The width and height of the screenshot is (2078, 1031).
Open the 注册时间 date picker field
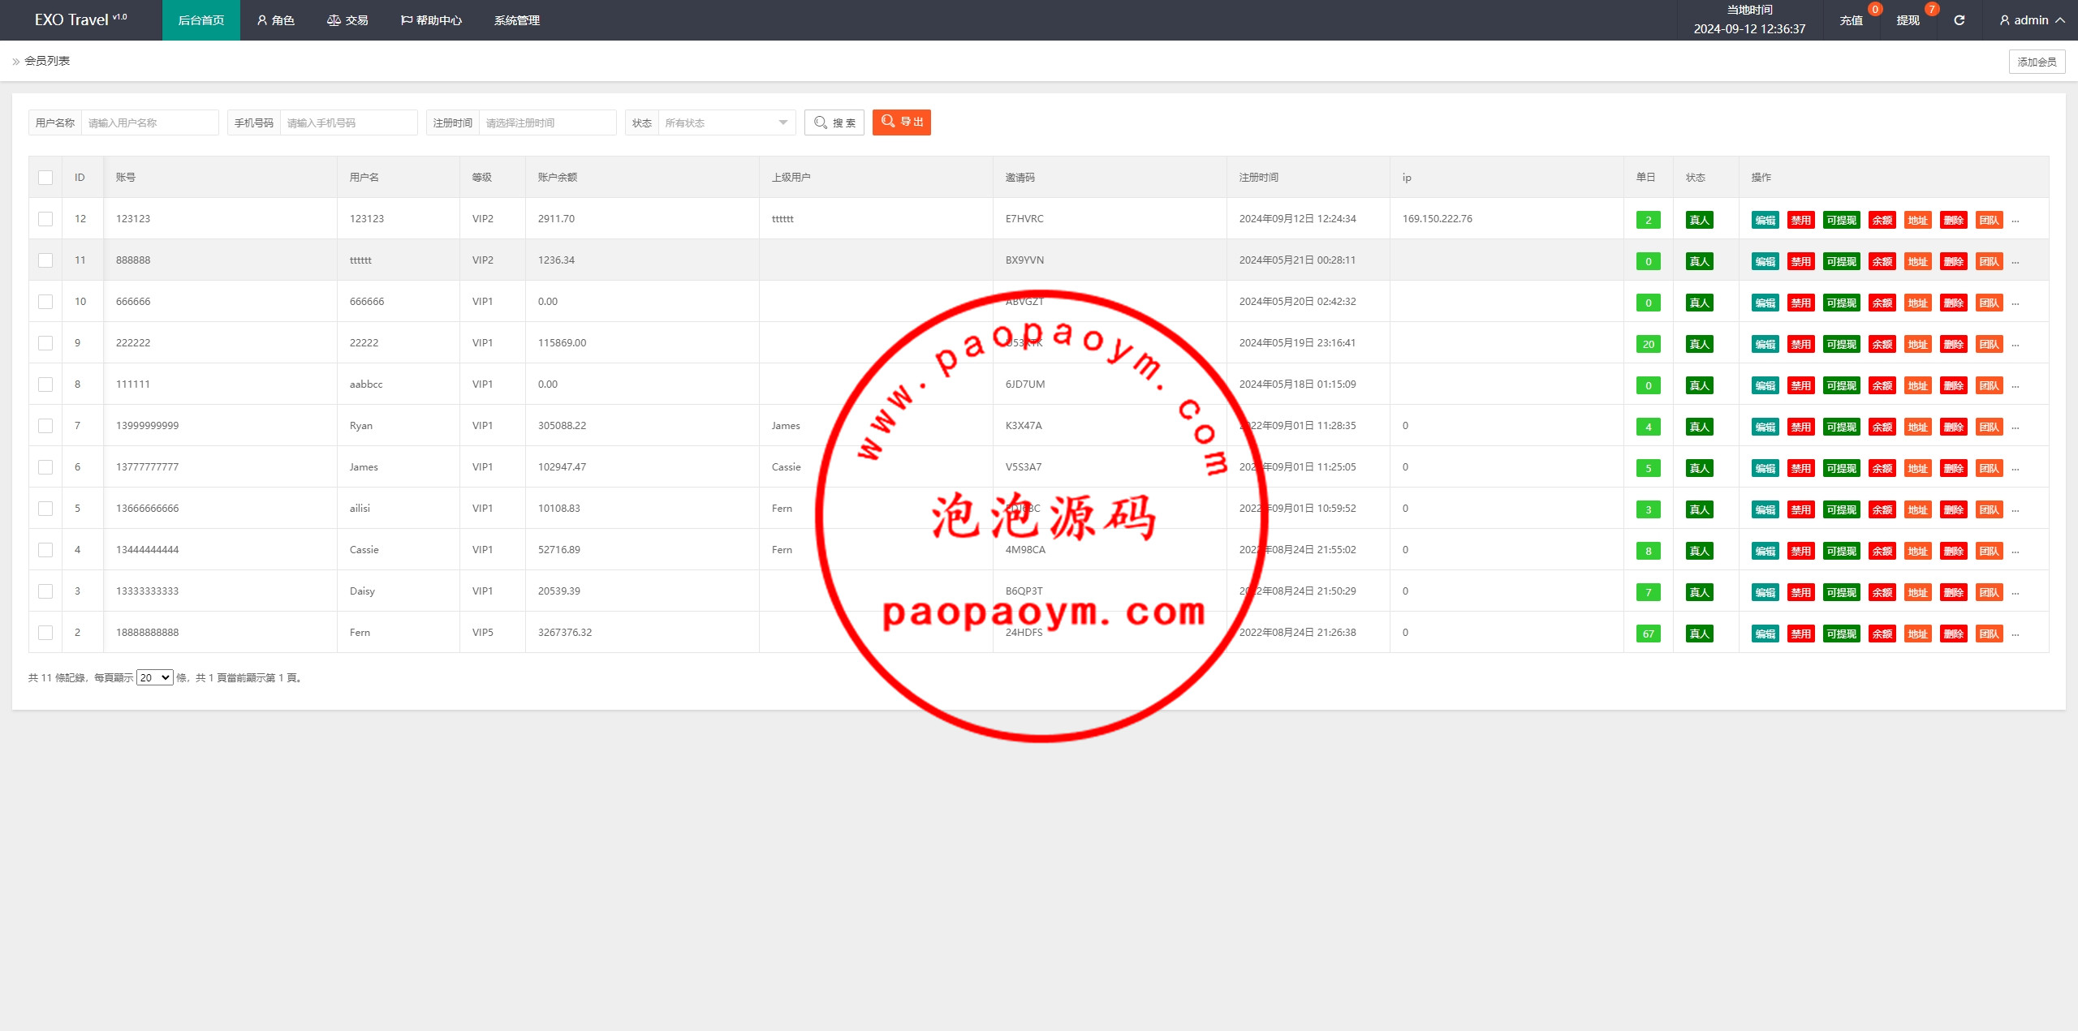(547, 122)
